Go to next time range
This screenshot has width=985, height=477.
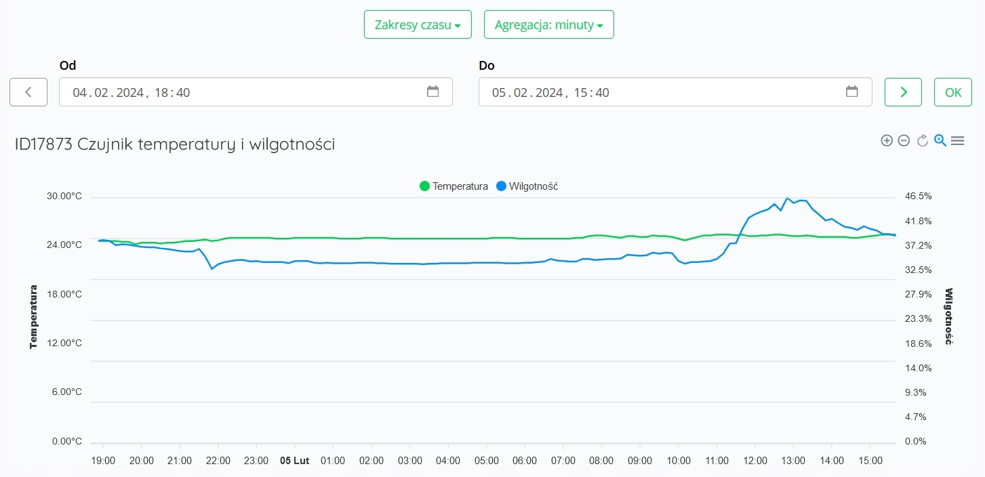(x=903, y=92)
